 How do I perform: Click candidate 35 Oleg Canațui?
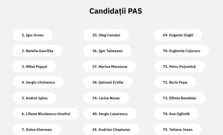pyautogui.click(x=106, y=35)
